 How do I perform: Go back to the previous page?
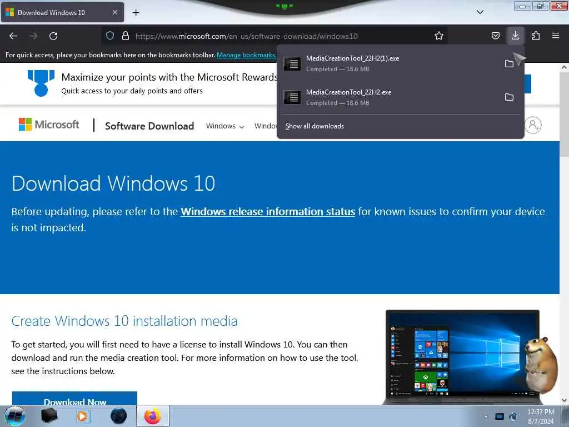pyautogui.click(x=13, y=36)
